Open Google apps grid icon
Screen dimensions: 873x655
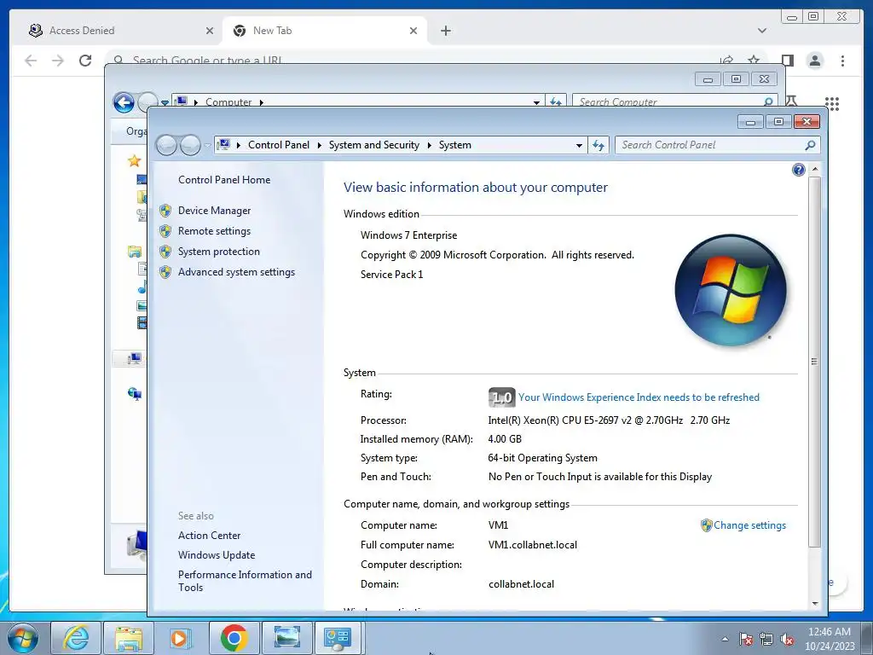pyautogui.click(x=832, y=103)
